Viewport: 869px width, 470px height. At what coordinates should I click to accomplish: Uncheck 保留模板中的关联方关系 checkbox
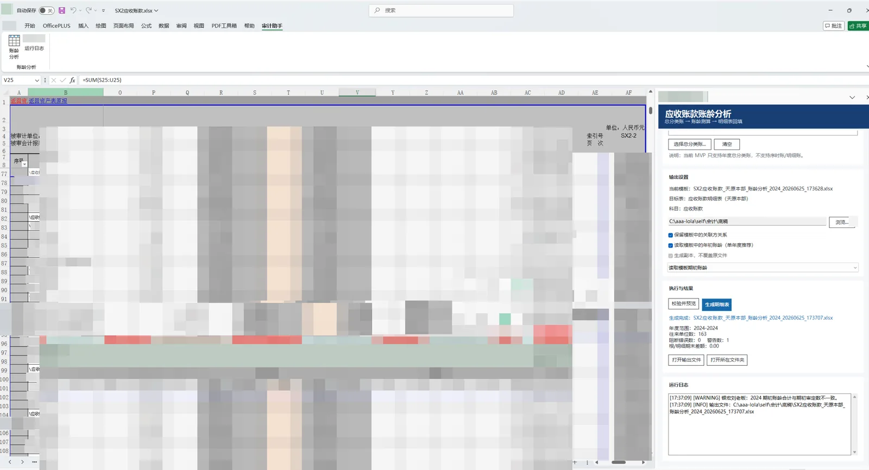tap(670, 235)
